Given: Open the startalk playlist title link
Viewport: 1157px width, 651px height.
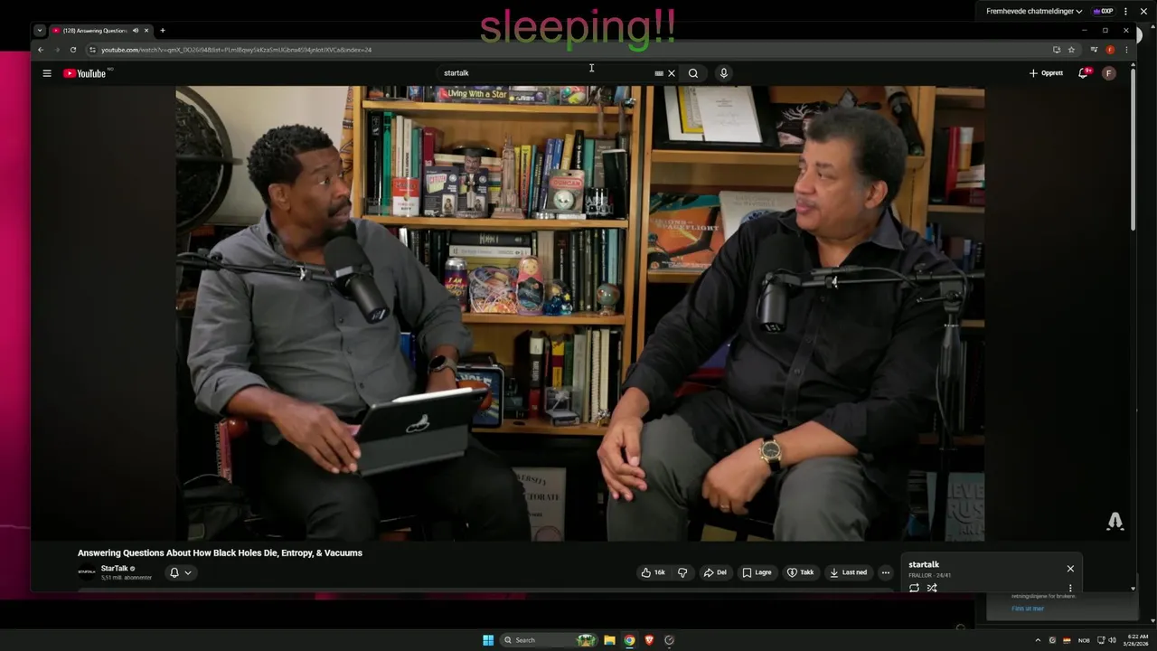Looking at the screenshot, I should tap(924, 565).
